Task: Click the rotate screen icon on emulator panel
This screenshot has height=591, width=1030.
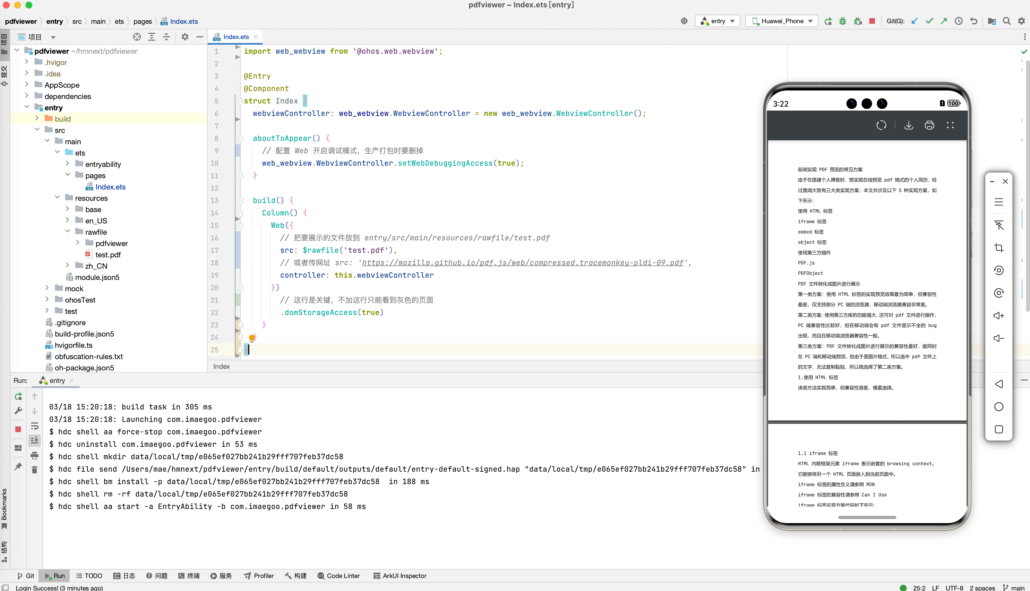Action: point(999,270)
